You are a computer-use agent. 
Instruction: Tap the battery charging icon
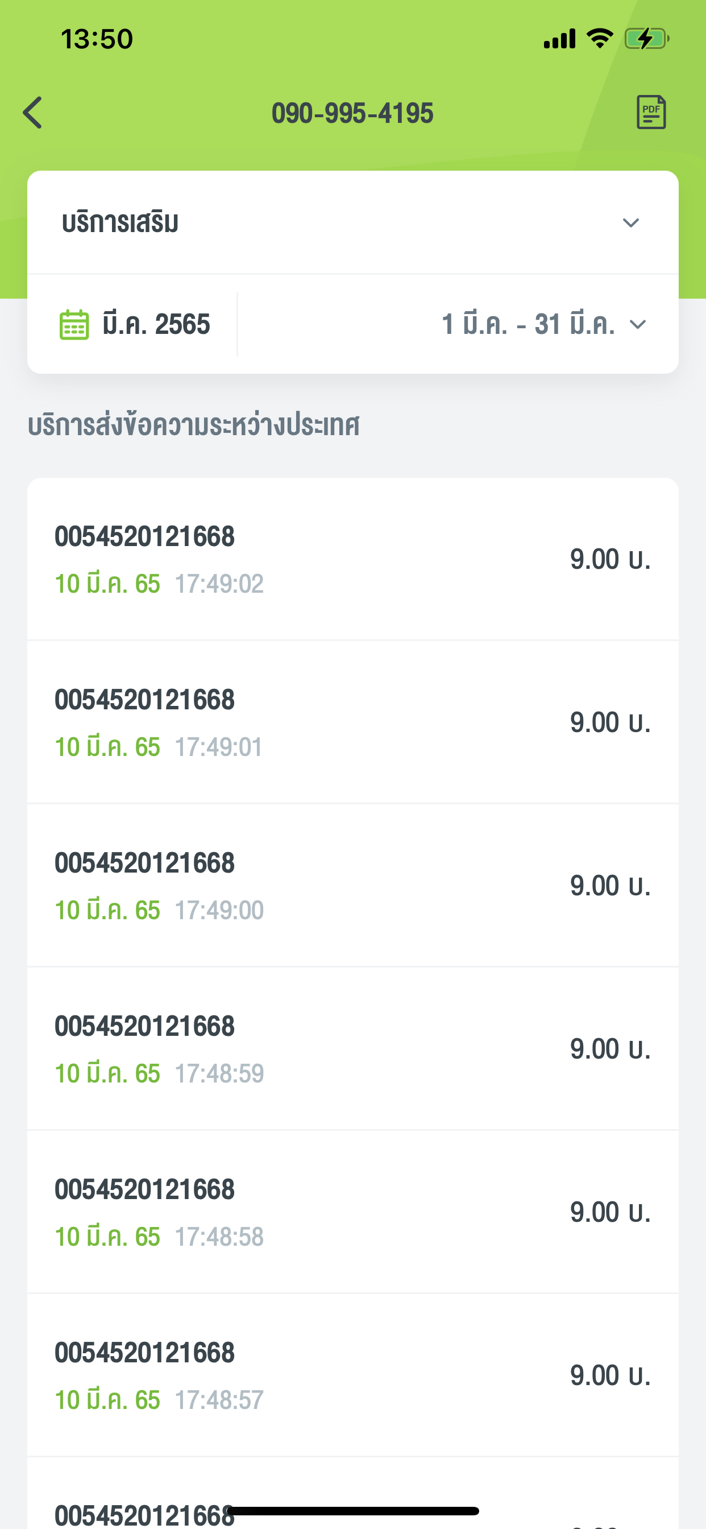pos(646,39)
